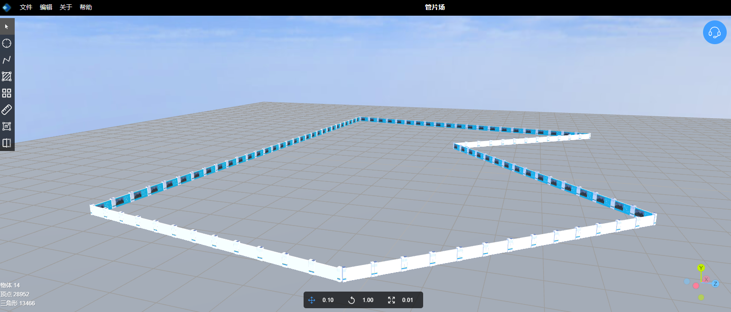The width and height of the screenshot is (731, 312).
Task: Click the 顶点 28952 statistic
Action: tap(15, 294)
